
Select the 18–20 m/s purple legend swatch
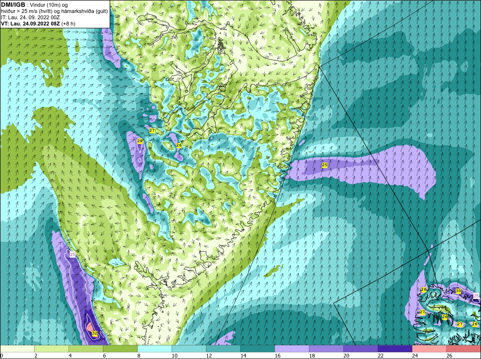(x=327, y=349)
